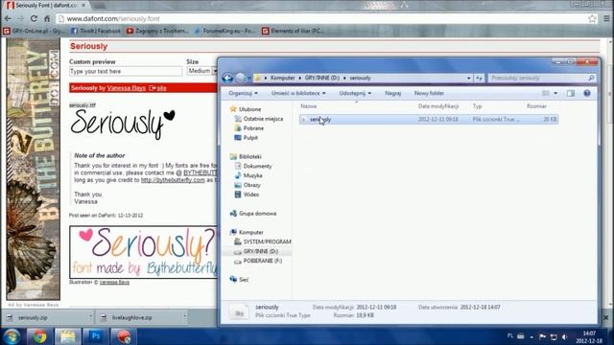Toggle the preview pane icon

[571, 93]
